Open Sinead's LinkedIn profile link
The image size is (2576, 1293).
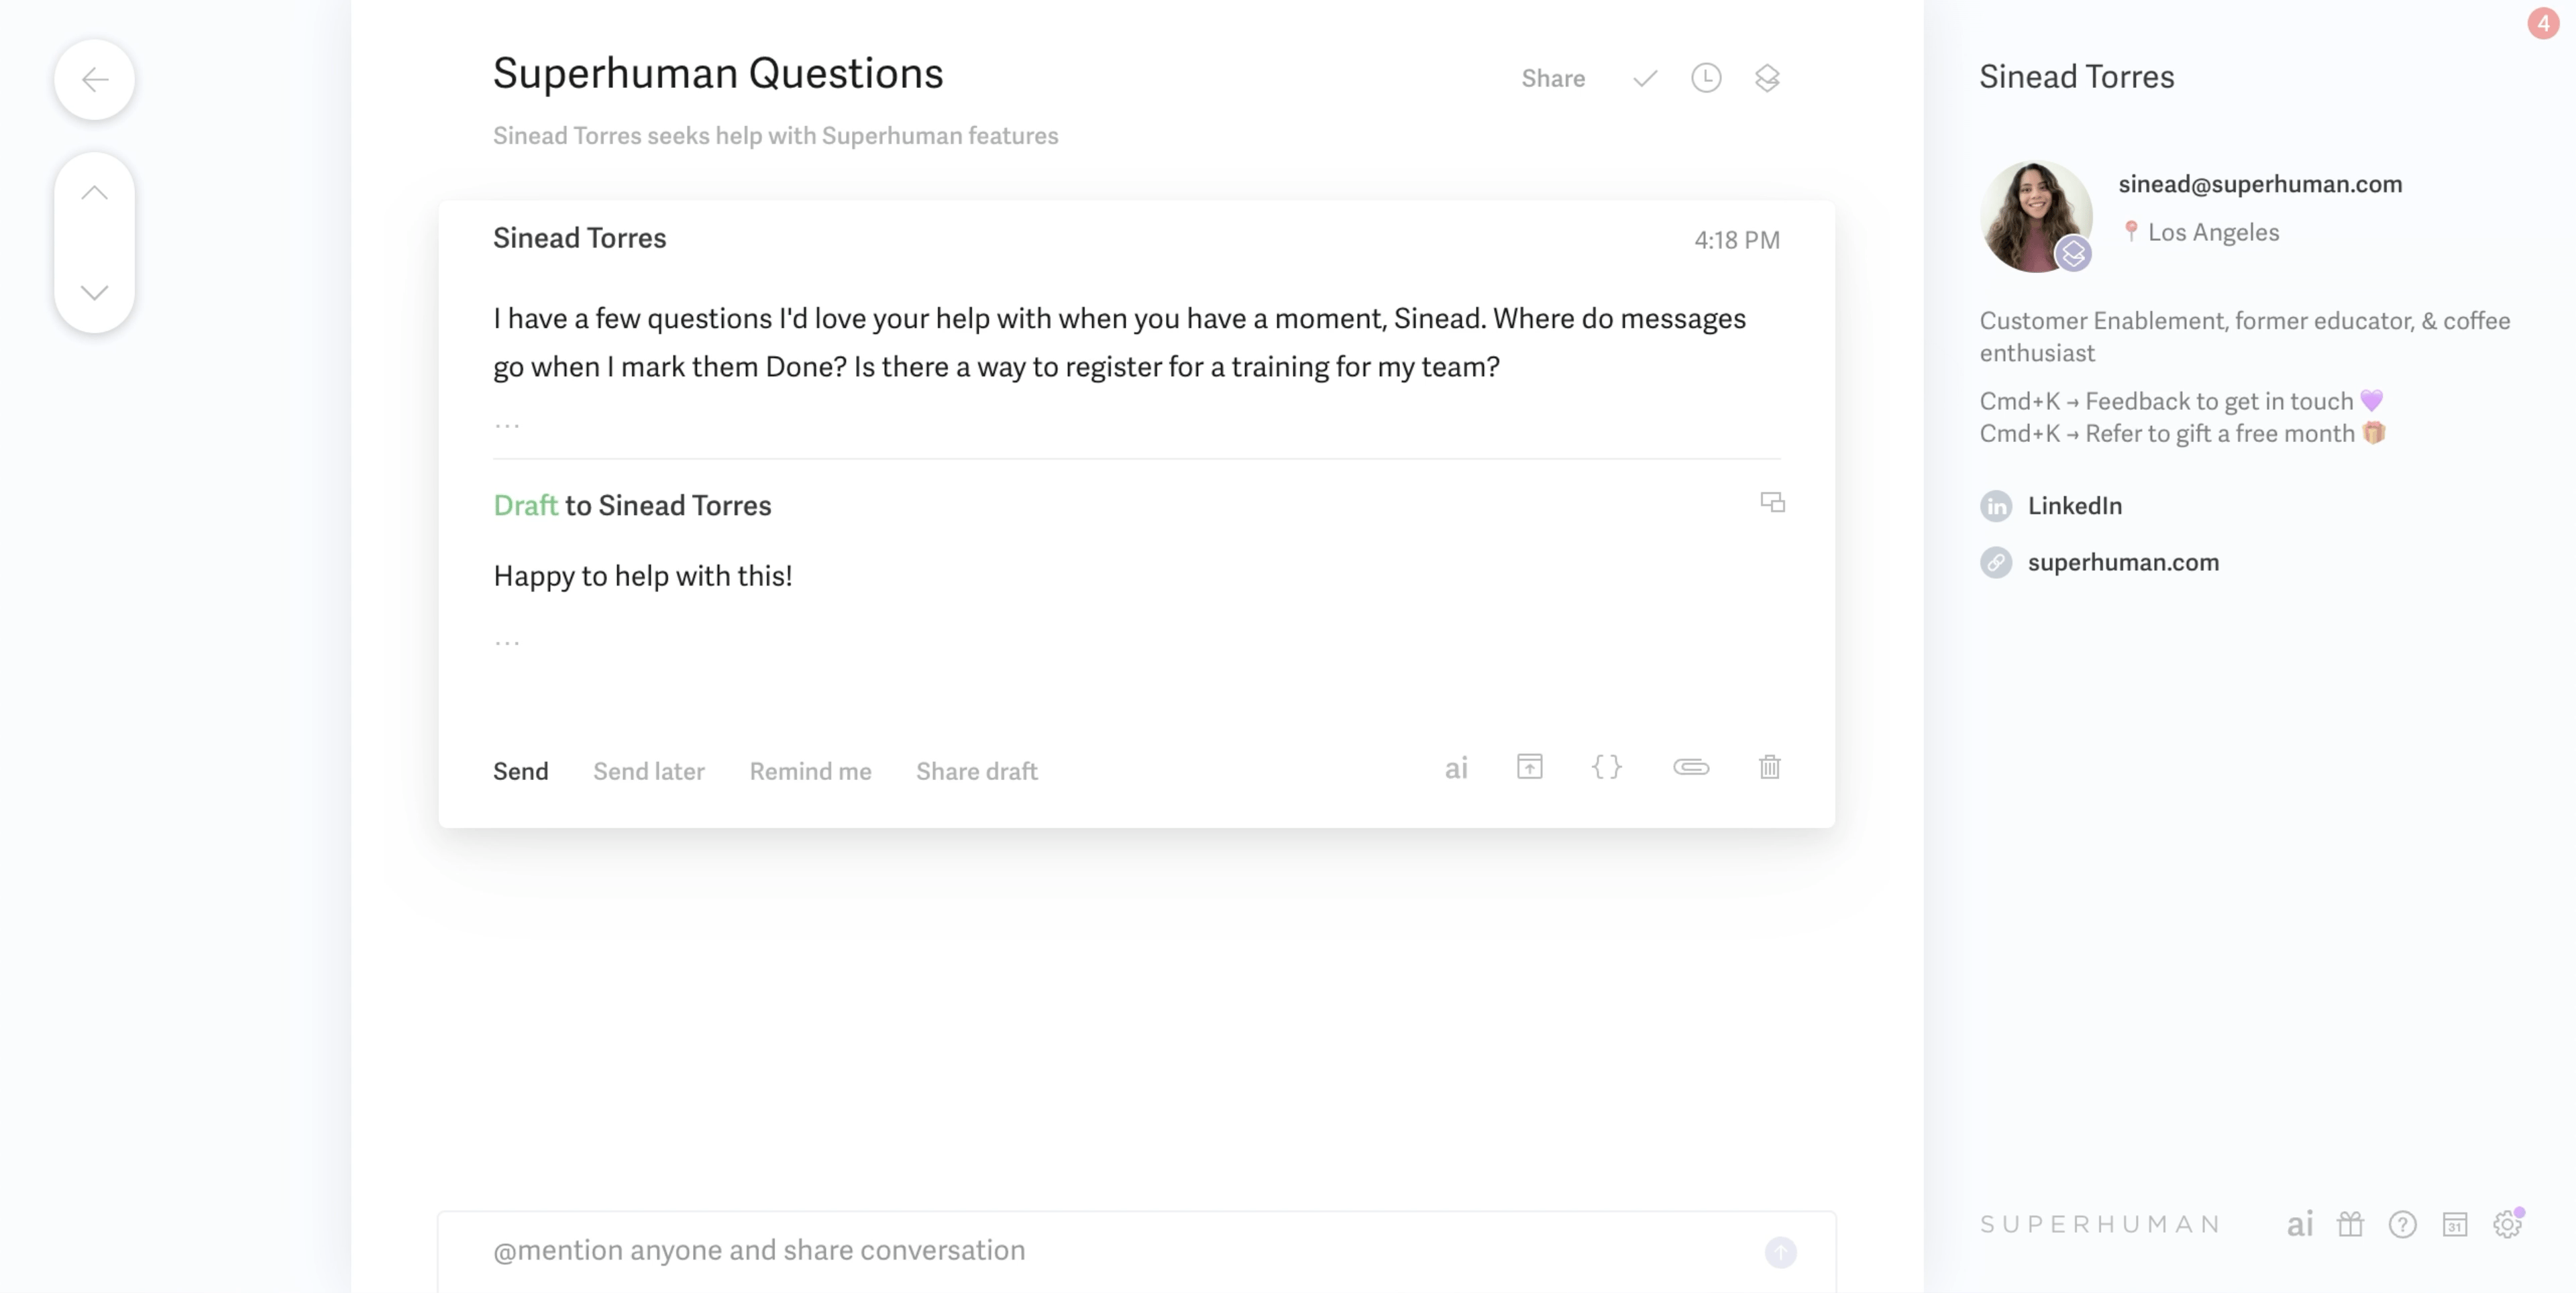click(2074, 506)
